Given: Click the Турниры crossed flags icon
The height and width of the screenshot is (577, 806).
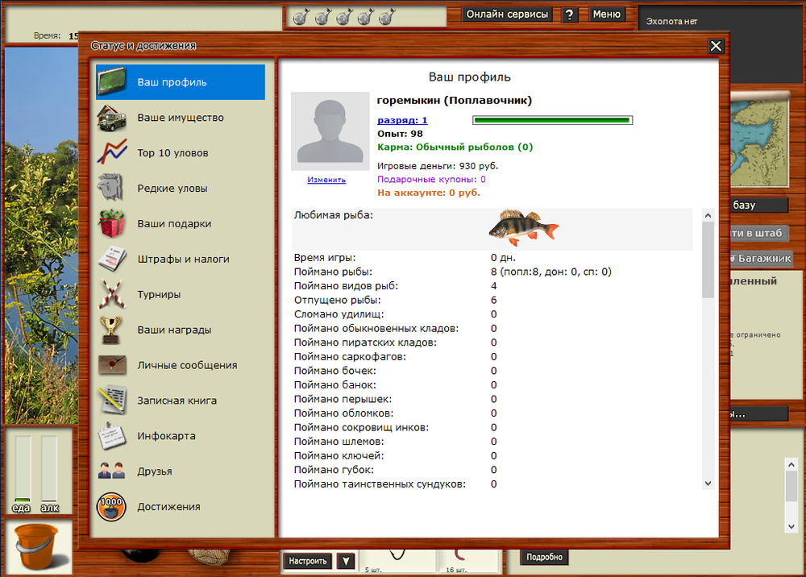Looking at the screenshot, I should pyautogui.click(x=112, y=295).
